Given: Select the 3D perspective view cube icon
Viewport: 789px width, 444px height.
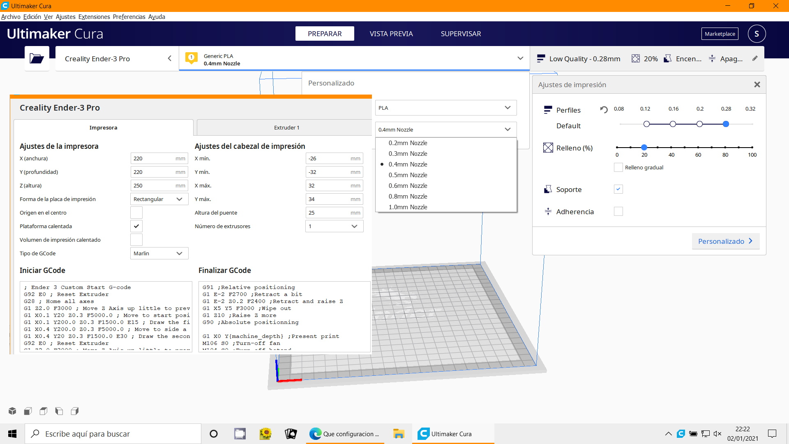Looking at the screenshot, I should click(12, 411).
